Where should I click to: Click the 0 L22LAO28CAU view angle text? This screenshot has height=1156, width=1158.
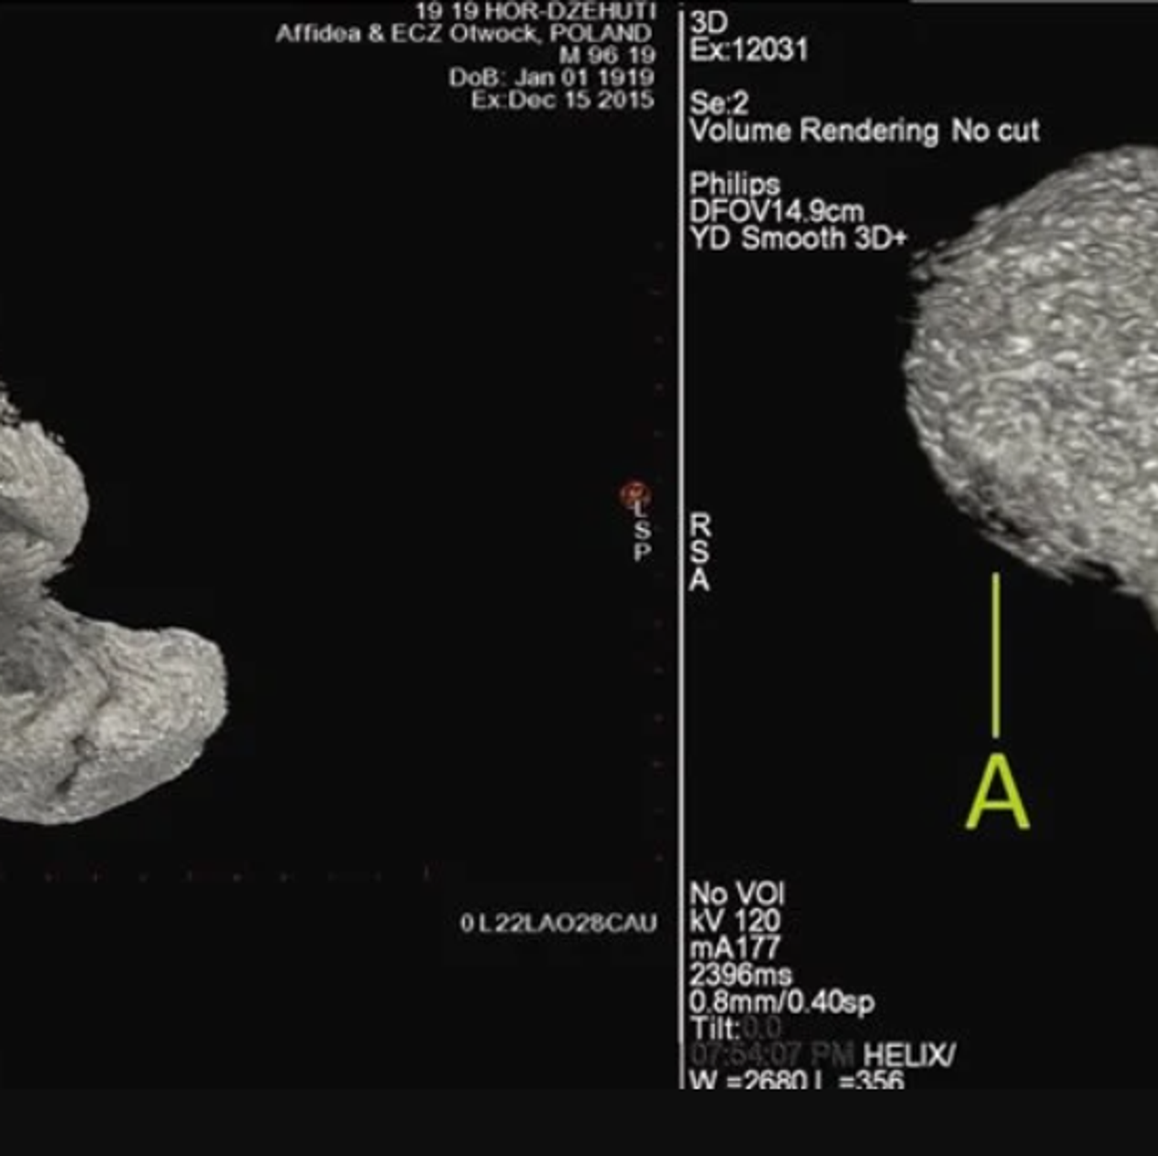(558, 923)
